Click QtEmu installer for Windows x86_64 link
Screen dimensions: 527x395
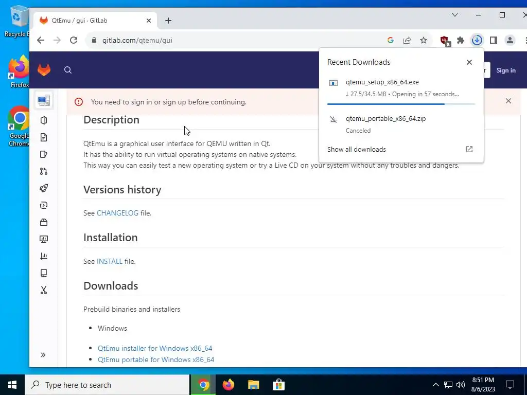(155, 348)
